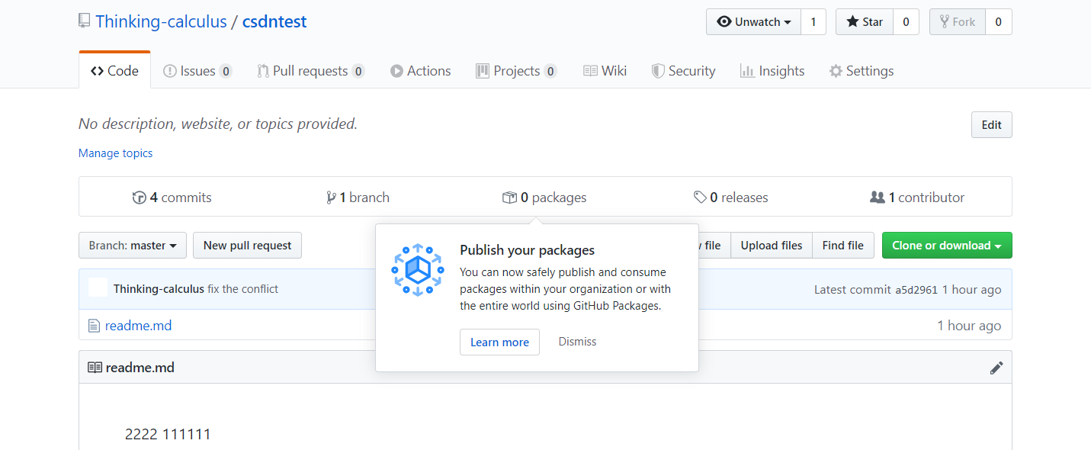The height and width of the screenshot is (450, 1091).
Task: Click the shield icon on the Security tab
Action: (x=658, y=71)
